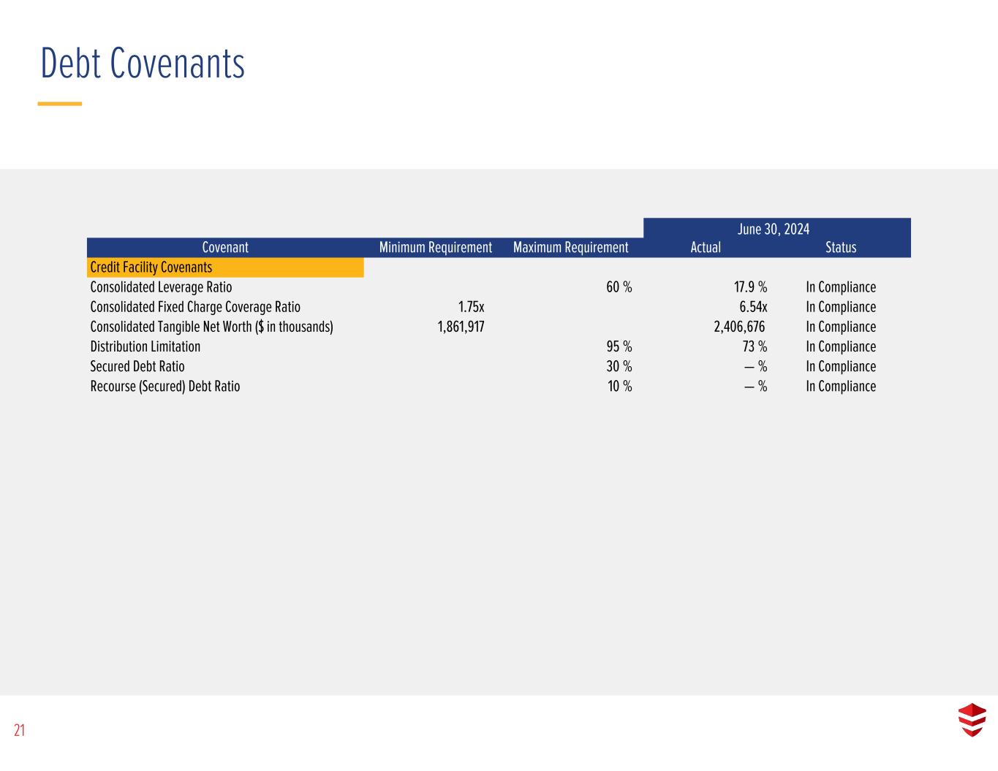The image size is (998, 771).
Task: Click the Maximum Requirement column header
Action: 571,248
